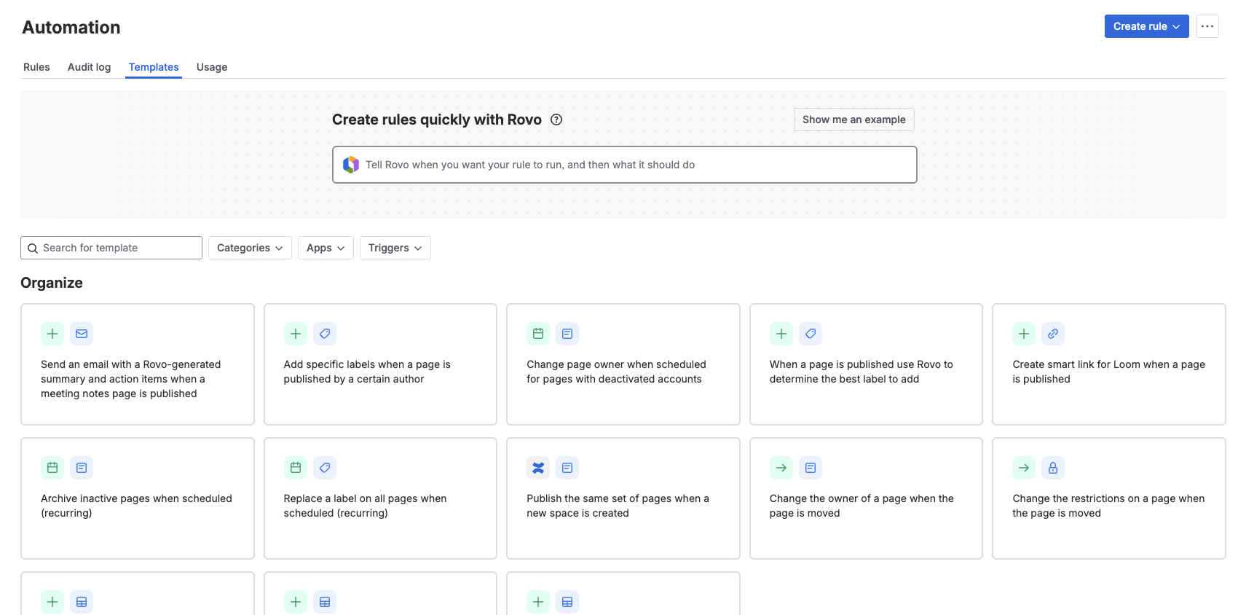Select the Templates tab
This screenshot has height=615, width=1238.
point(154,67)
